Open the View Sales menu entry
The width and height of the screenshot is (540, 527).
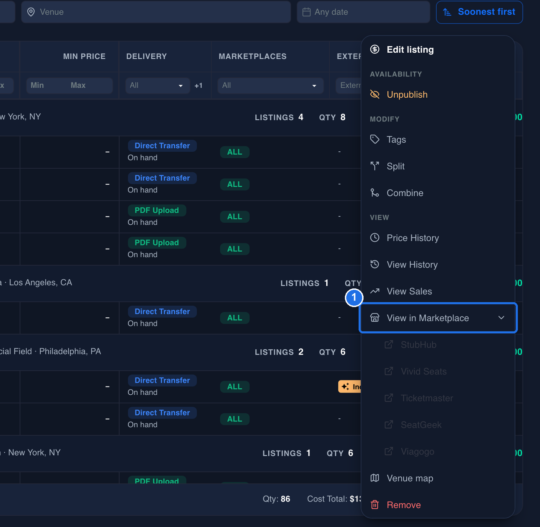point(438,292)
